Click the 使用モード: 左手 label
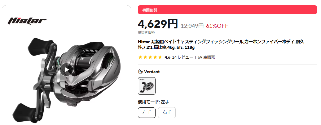Screen dimensions: 321x125 [x=154, y=102]
